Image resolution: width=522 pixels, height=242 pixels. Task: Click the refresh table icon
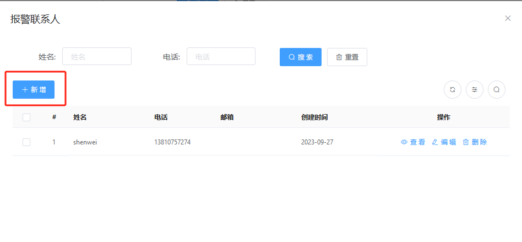(452, 89)
